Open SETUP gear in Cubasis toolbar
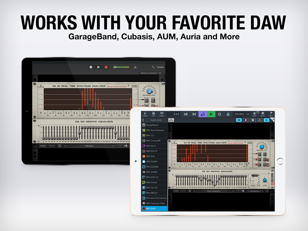 [x=263, y=114]
